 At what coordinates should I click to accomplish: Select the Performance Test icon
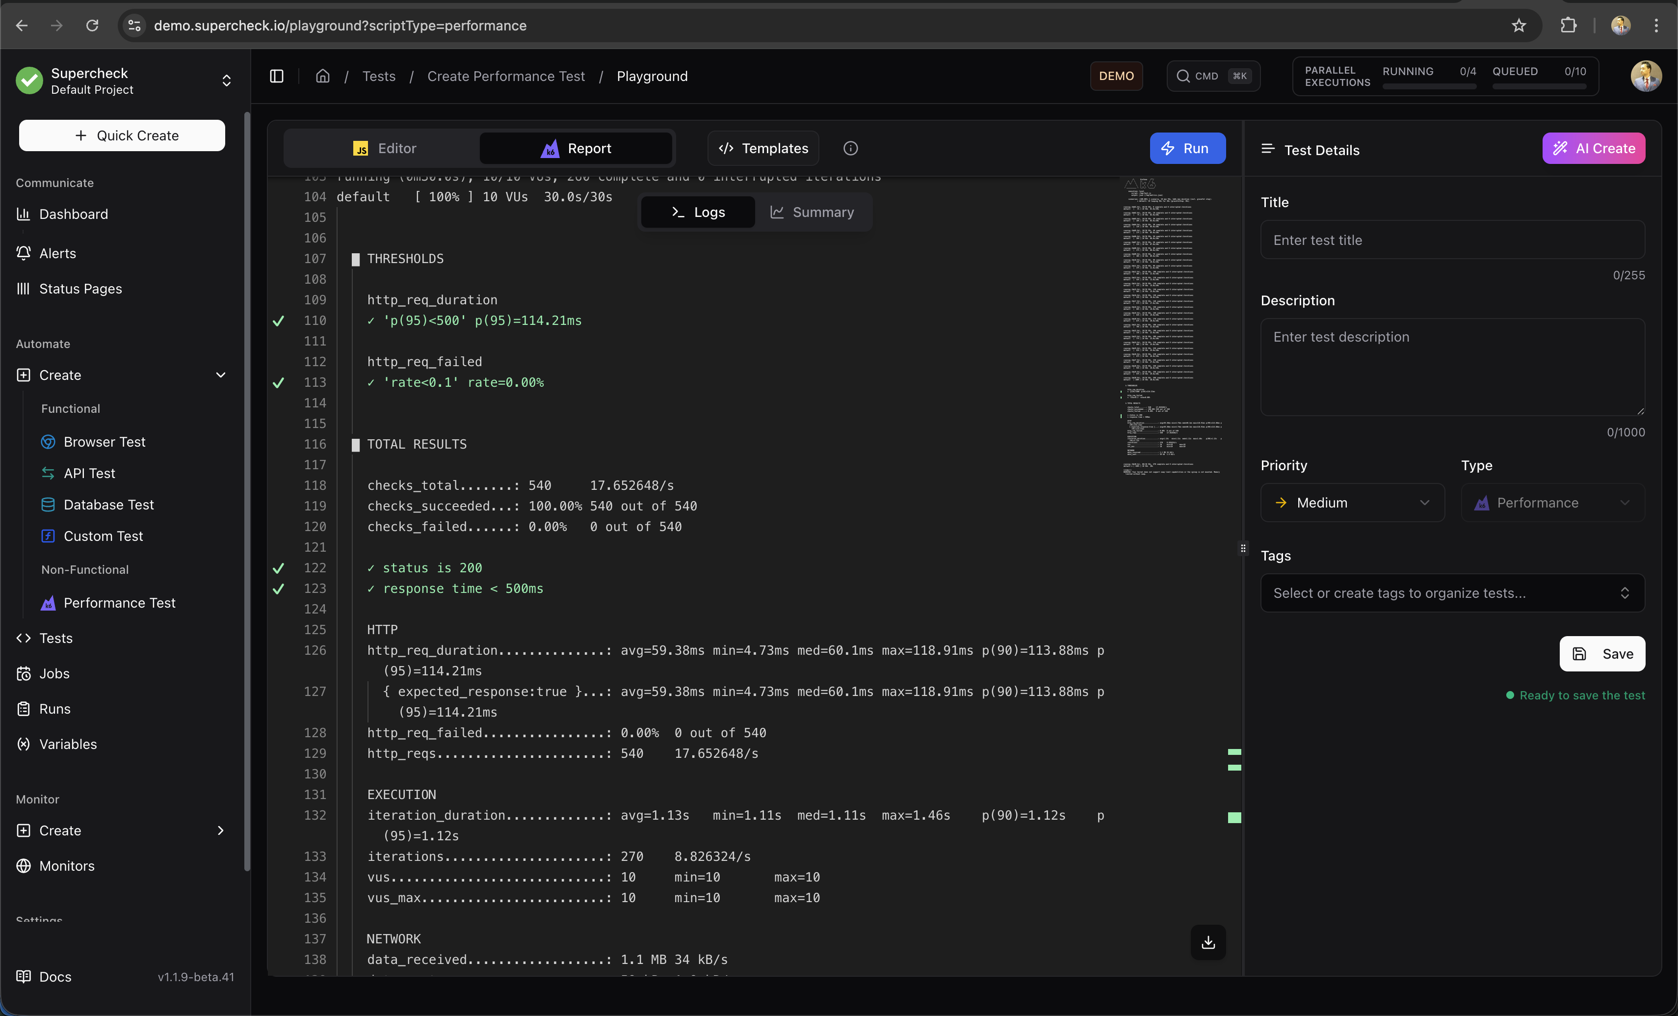(49, 603)
